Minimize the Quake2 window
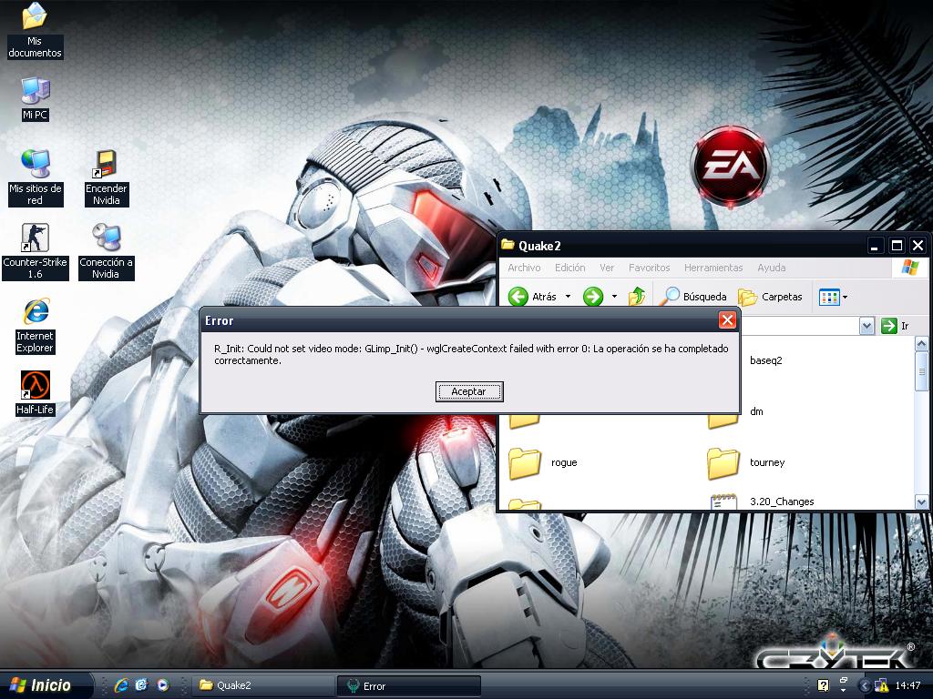The image size is (933, 699). [x=874, y=246]
